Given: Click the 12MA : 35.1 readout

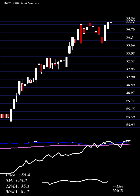Looking at the screenshot, I should pyautogui.click(x=17, y=186).
